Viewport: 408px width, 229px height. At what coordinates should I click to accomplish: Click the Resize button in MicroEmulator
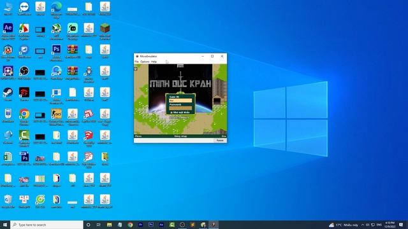(220, 141)
